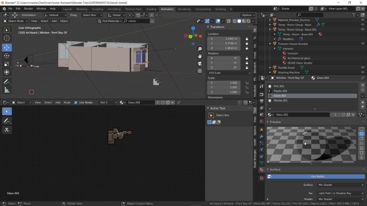This screenshot has width=367, height=206.
Task: Click Rotation Z value slider
Action: [x=224, y=68]
